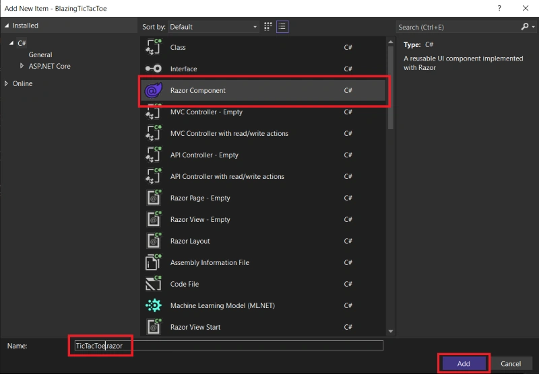Viewport: 539px width, 374px height.
Task: Click the scrollbar down arrow
Action: [x=391, y=331]
